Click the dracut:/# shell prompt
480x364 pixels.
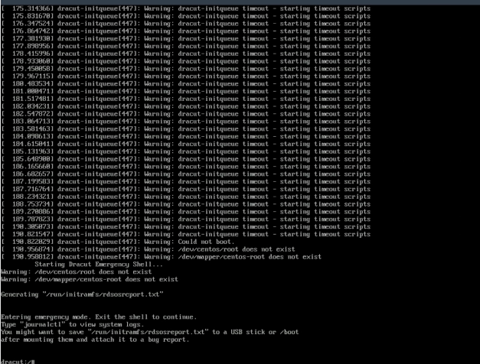pos(18,362)
